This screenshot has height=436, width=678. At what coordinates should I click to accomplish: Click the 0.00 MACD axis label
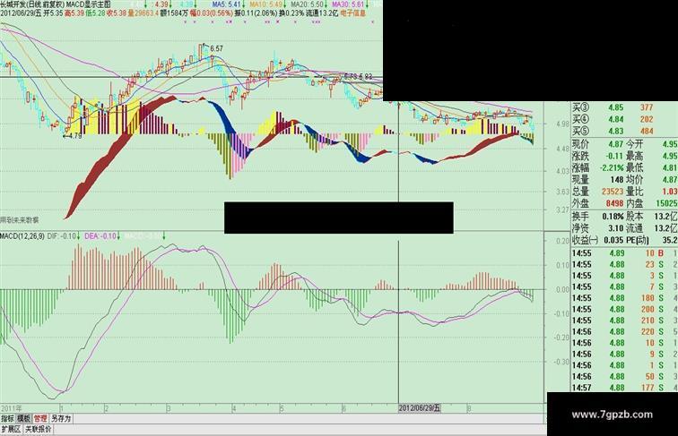562,290
